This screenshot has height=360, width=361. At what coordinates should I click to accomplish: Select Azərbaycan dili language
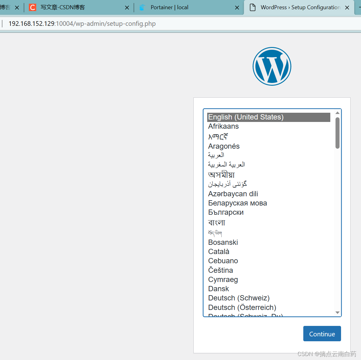[269, 194]
